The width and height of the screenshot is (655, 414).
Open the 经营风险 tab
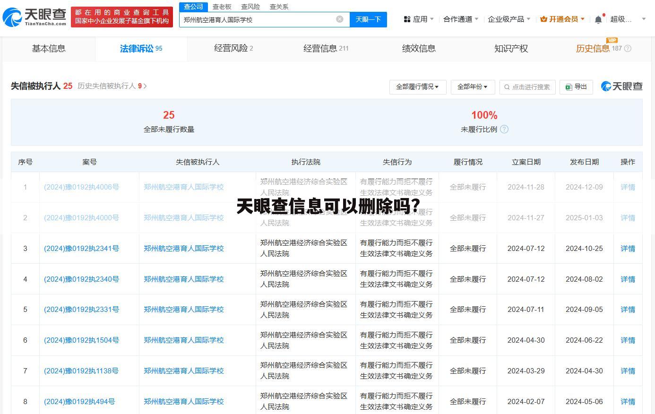pos(233,49)
